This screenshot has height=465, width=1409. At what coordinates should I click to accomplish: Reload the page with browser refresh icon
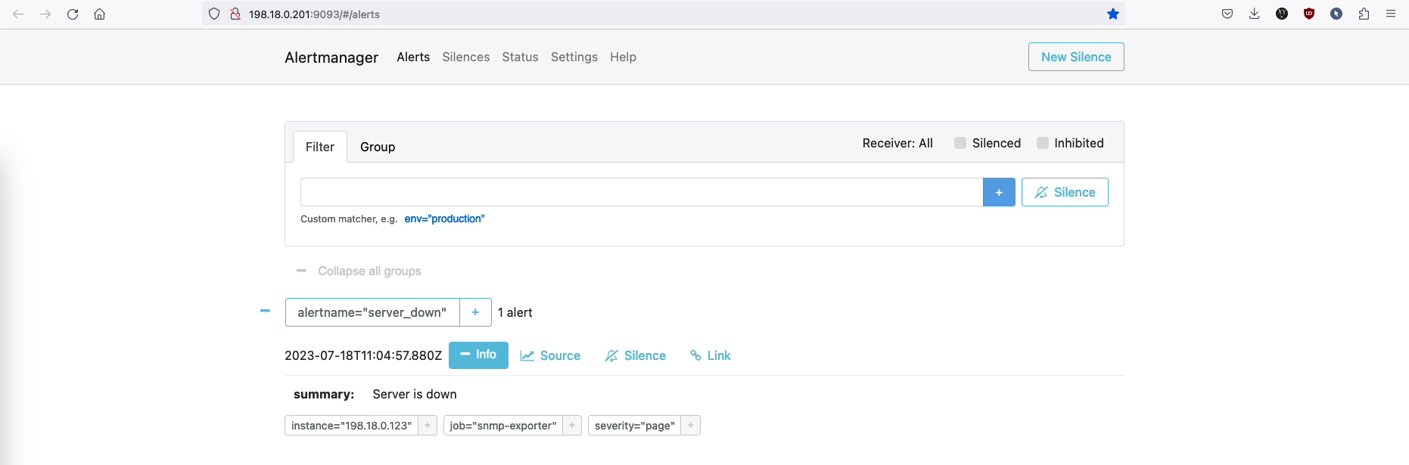tap(73, 14)
